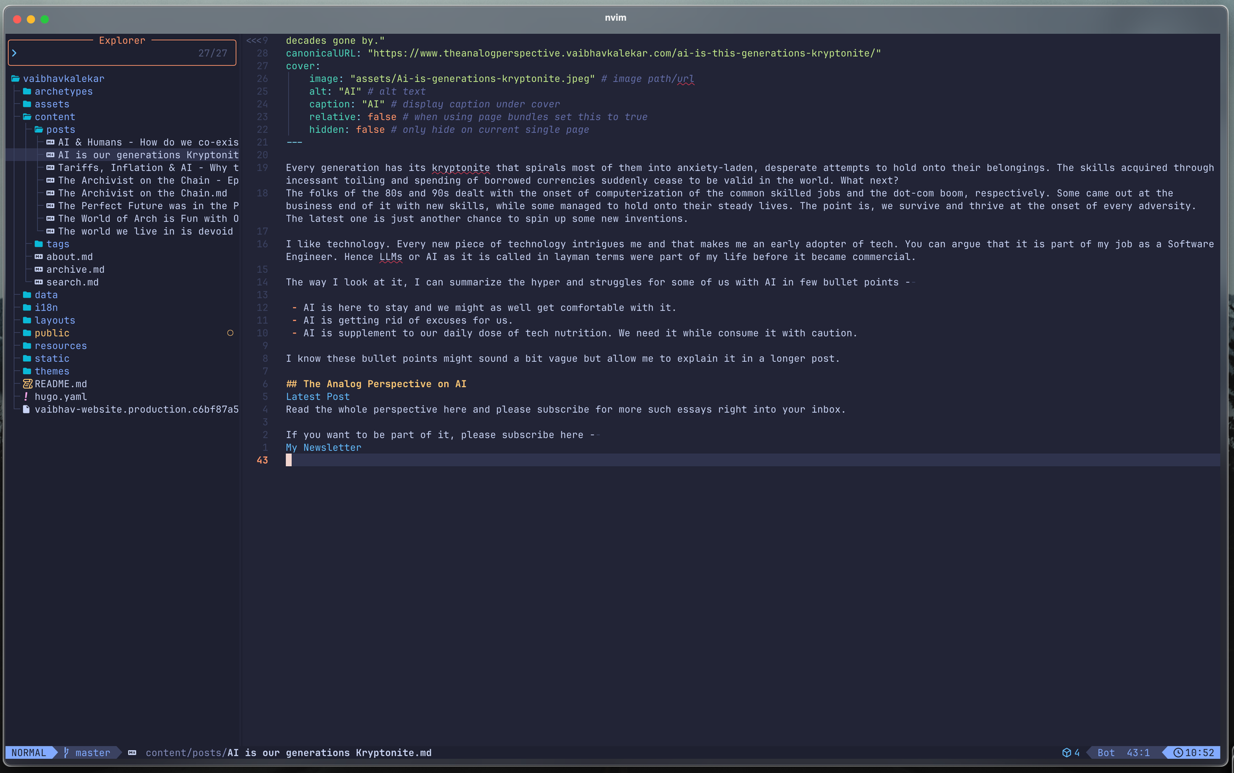Click the canonicalURL string value

pos(624,54)
